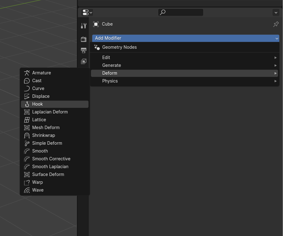This screenshot has width=283, height=236.
Task: Select the Surface Deform modifier
Action: click(55, 174)
